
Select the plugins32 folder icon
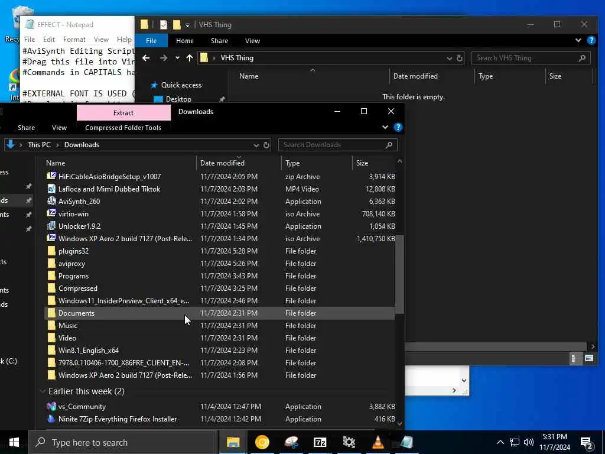51,251
